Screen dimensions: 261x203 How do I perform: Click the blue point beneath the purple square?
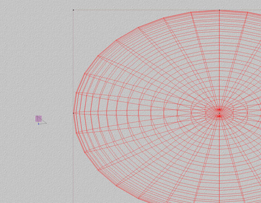[x=39, y=124]
